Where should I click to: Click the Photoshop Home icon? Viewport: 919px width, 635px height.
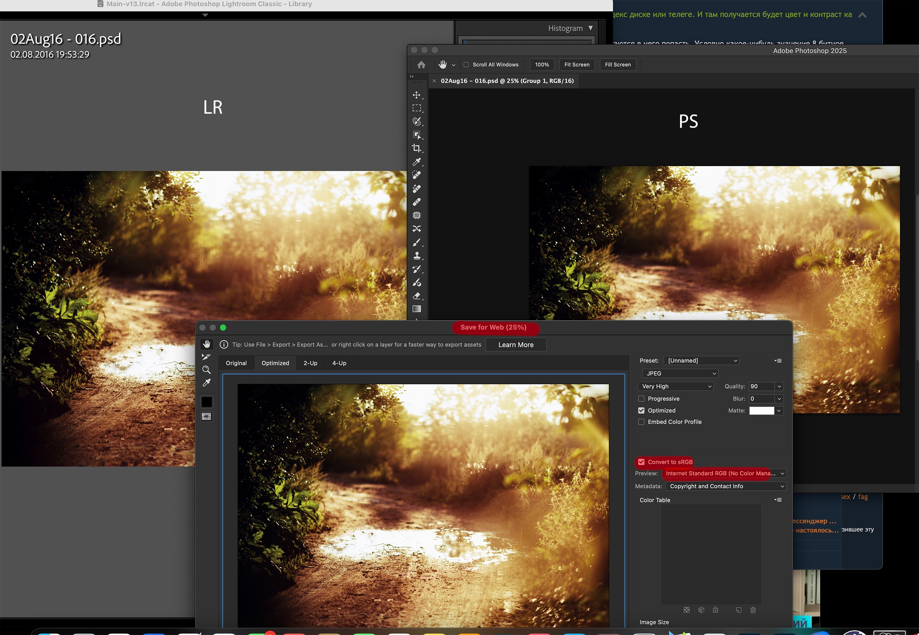(421, 64)
